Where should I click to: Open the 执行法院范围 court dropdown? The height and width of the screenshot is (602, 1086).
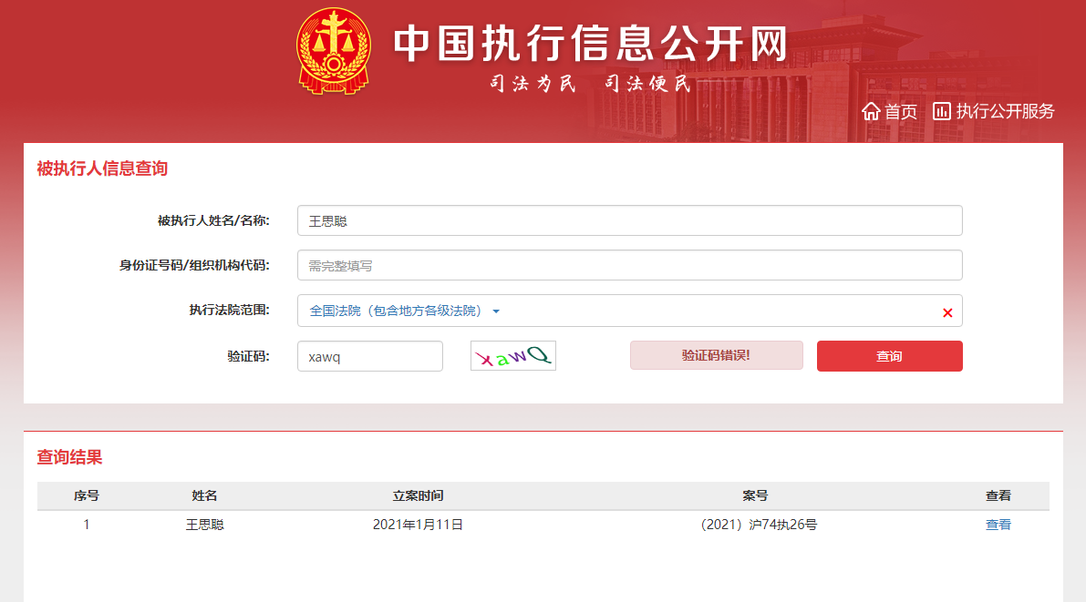tap(629, 311)
